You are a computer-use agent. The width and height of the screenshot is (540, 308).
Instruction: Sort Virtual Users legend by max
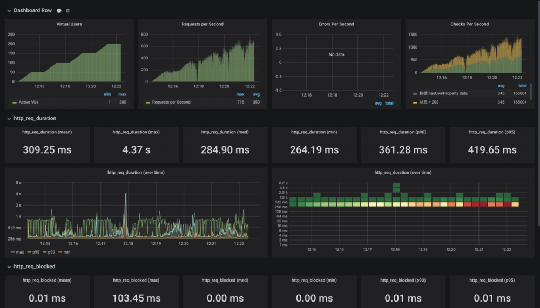[122, 94]
